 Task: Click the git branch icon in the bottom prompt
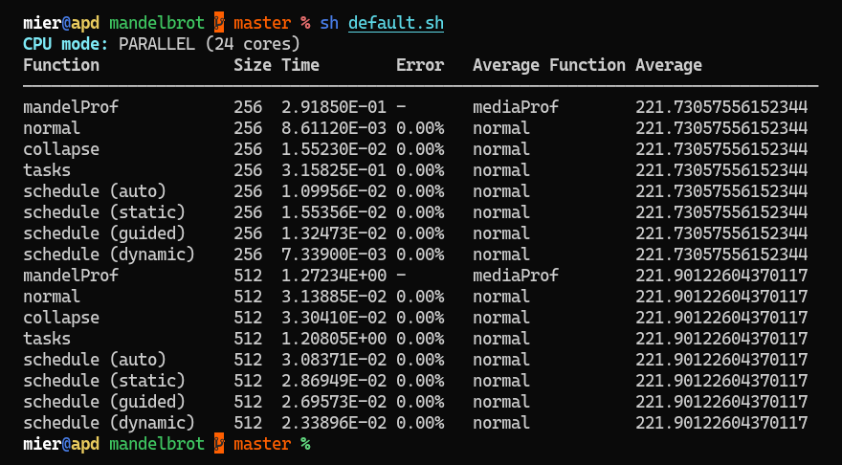coord(219,443)
